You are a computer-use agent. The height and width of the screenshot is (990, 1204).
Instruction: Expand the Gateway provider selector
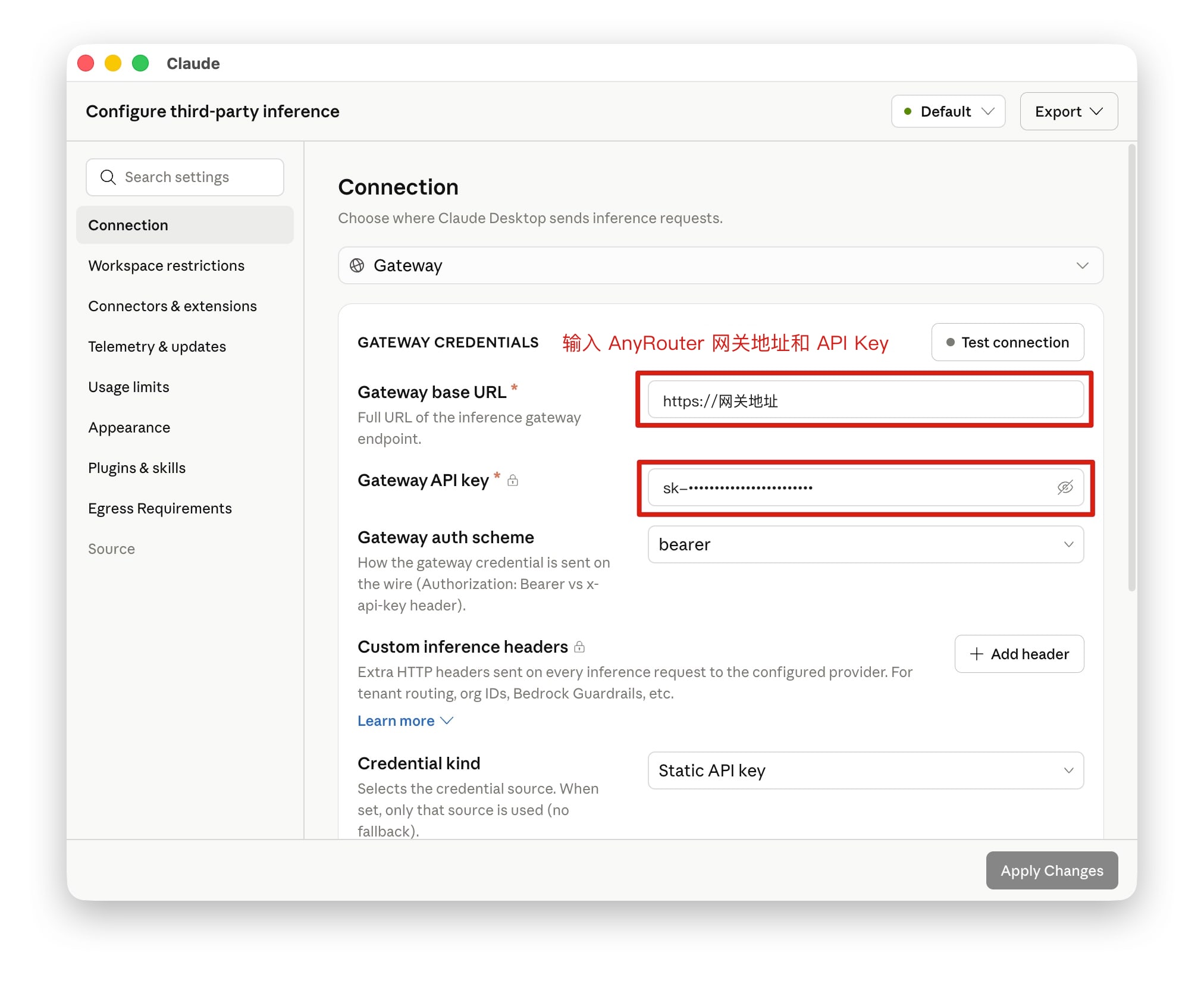tap(720, 265)
